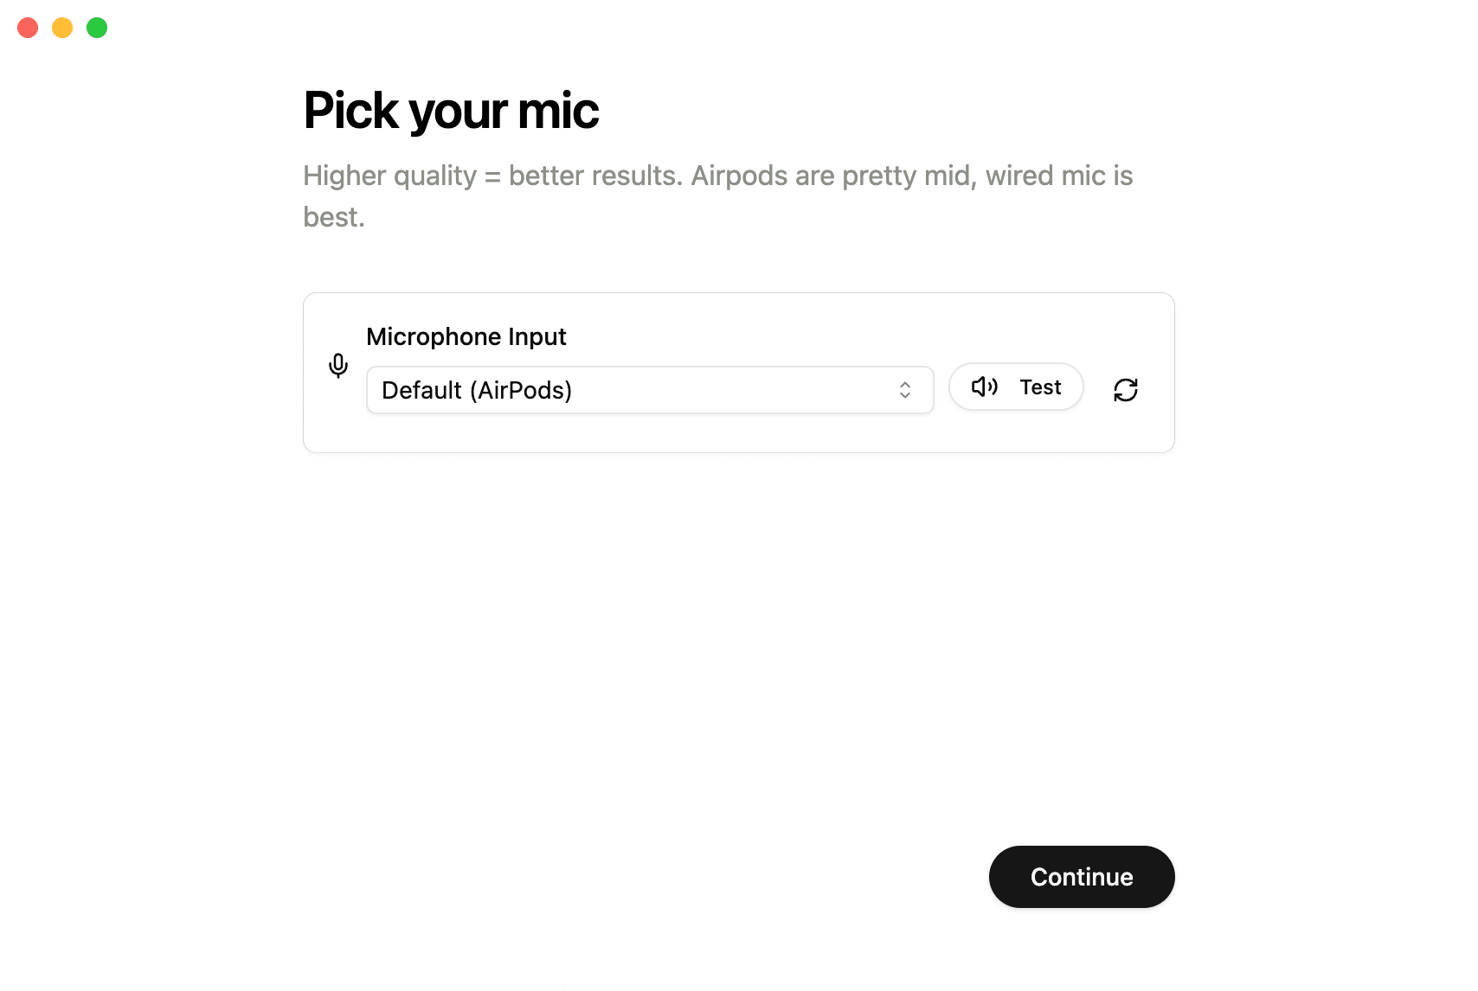Click the speaker icon in Test button
The image size is (1478, 991).
[x=985, y=387]
